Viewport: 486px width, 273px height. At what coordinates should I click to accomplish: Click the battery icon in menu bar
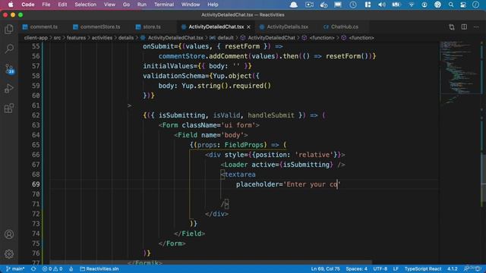pyautogui.click(x=396, y=5)
